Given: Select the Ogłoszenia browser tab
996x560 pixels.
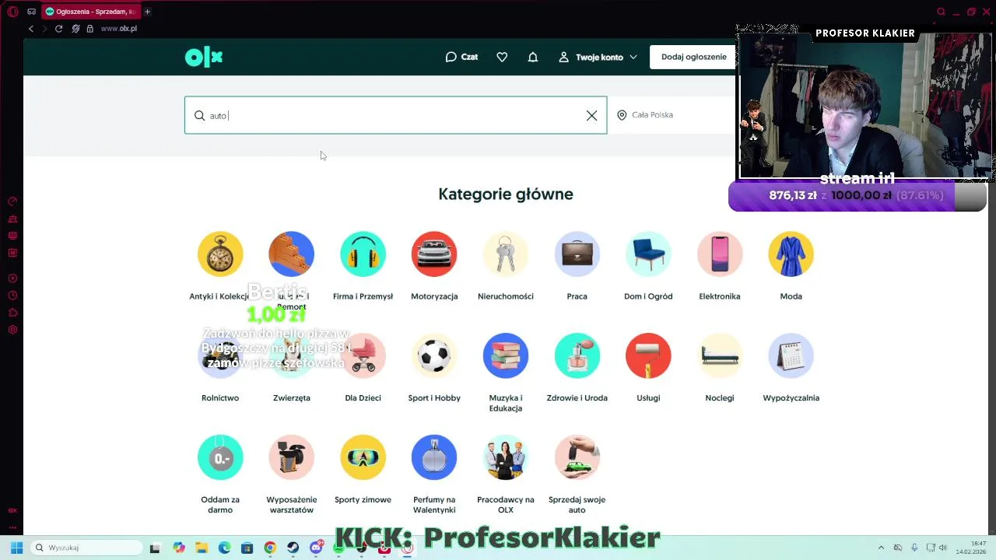Looking at the screenshot, I should [x=90, y=12].
